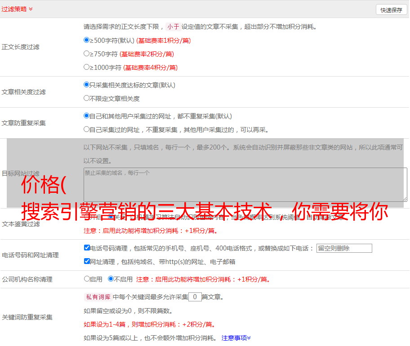The width and height of the screenshot is (410, 346).
Task: Enable 公司机构名称清理 with 启用 radio
Action: pos(87,279)
